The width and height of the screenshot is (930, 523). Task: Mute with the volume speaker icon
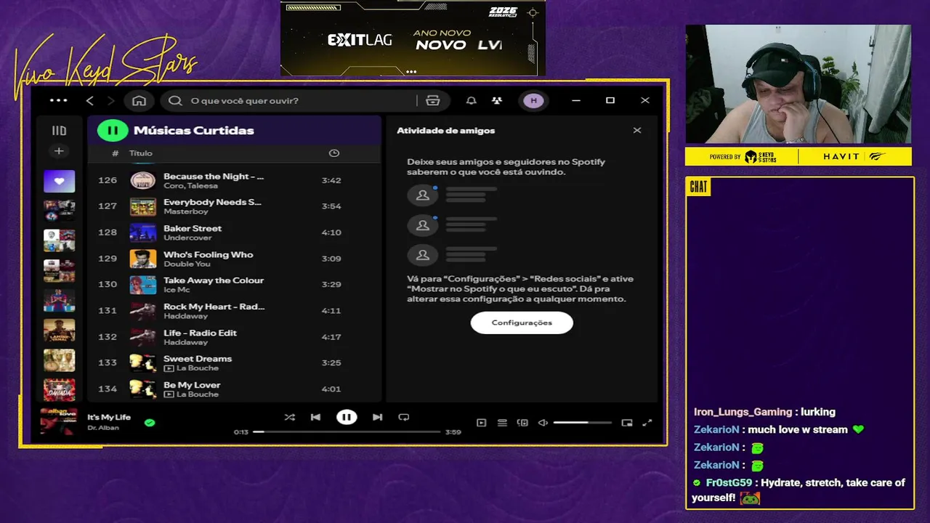[543, 423]
